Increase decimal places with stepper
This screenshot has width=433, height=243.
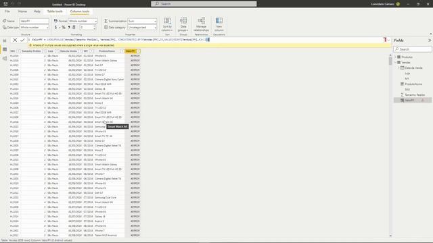click(95, 26)
